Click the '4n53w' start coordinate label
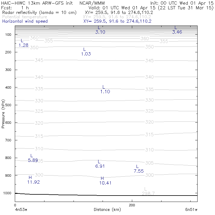Viewport: 215px width, 215px height. click(21, 210)
